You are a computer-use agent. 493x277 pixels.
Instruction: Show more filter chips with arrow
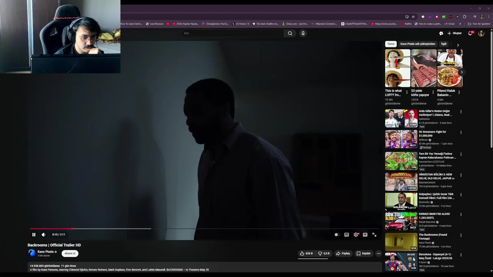pos(458,45)
